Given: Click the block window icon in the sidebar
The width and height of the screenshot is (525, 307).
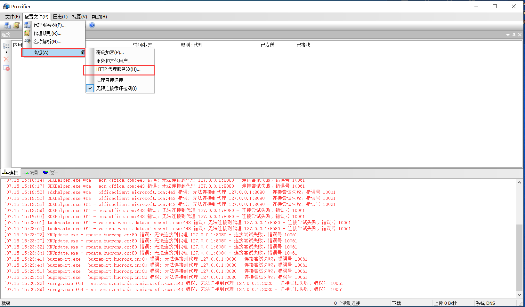Looking at the screenshot, I should pos(6,68).
